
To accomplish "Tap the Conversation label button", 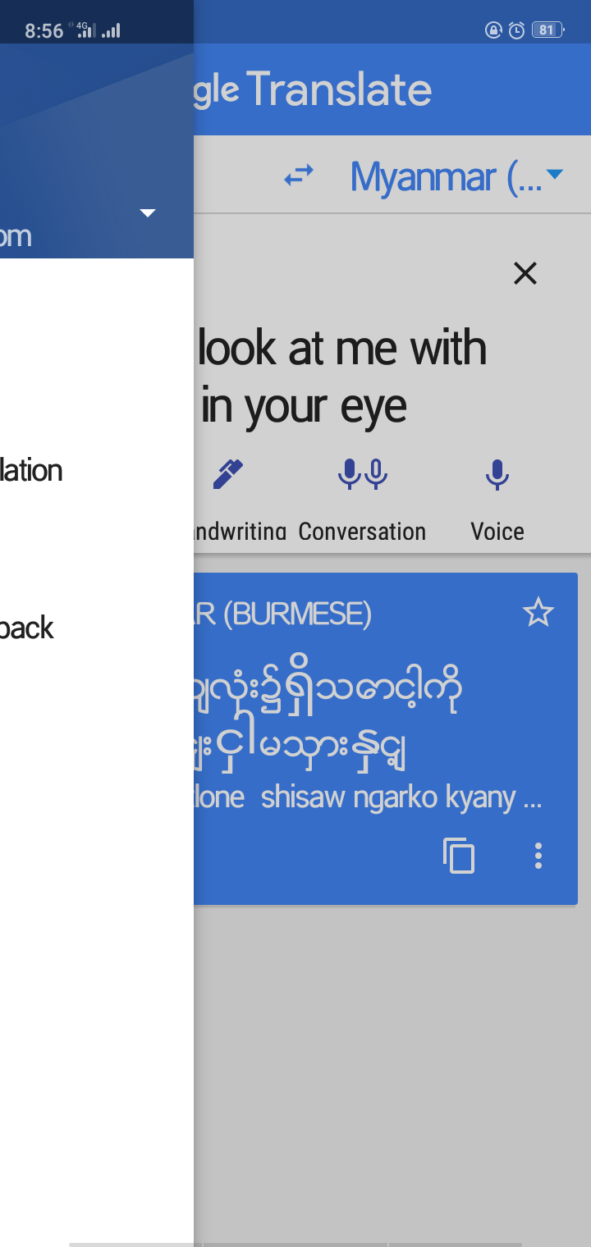I will click(362, 531).
